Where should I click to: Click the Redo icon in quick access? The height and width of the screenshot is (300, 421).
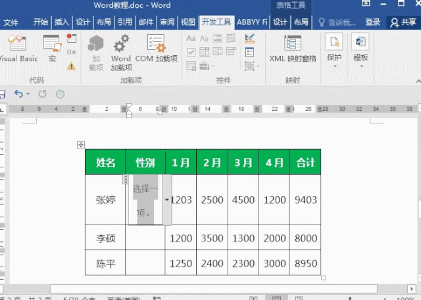pos(42,94)
